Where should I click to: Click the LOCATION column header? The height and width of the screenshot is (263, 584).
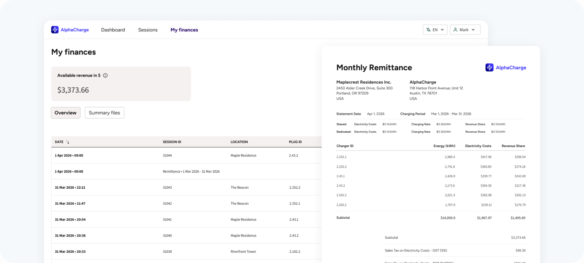pos(239,142)
